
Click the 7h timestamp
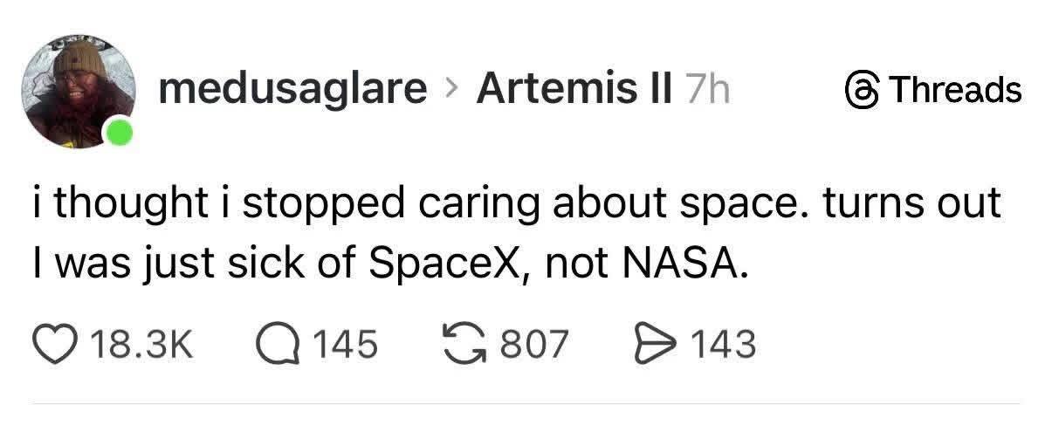point(705,89)
